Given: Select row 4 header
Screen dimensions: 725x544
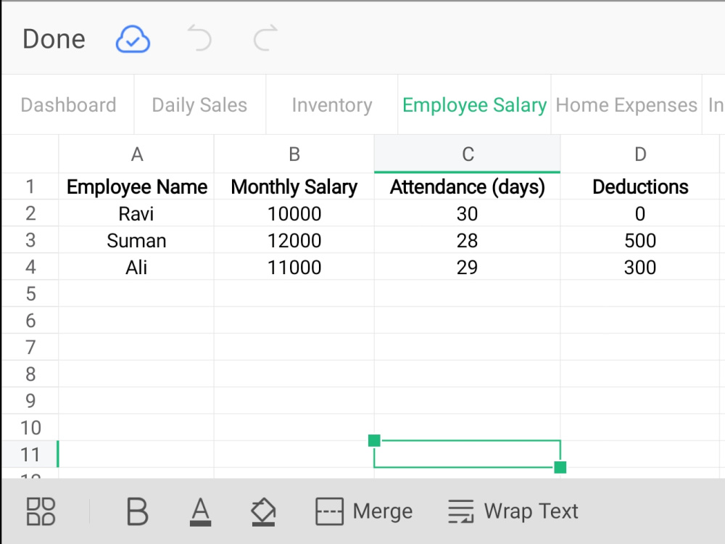Looking at the screenshot, I should pyautogui.click(x=30, y=267).
